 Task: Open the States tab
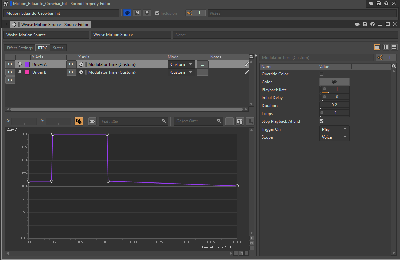[58, 48]
